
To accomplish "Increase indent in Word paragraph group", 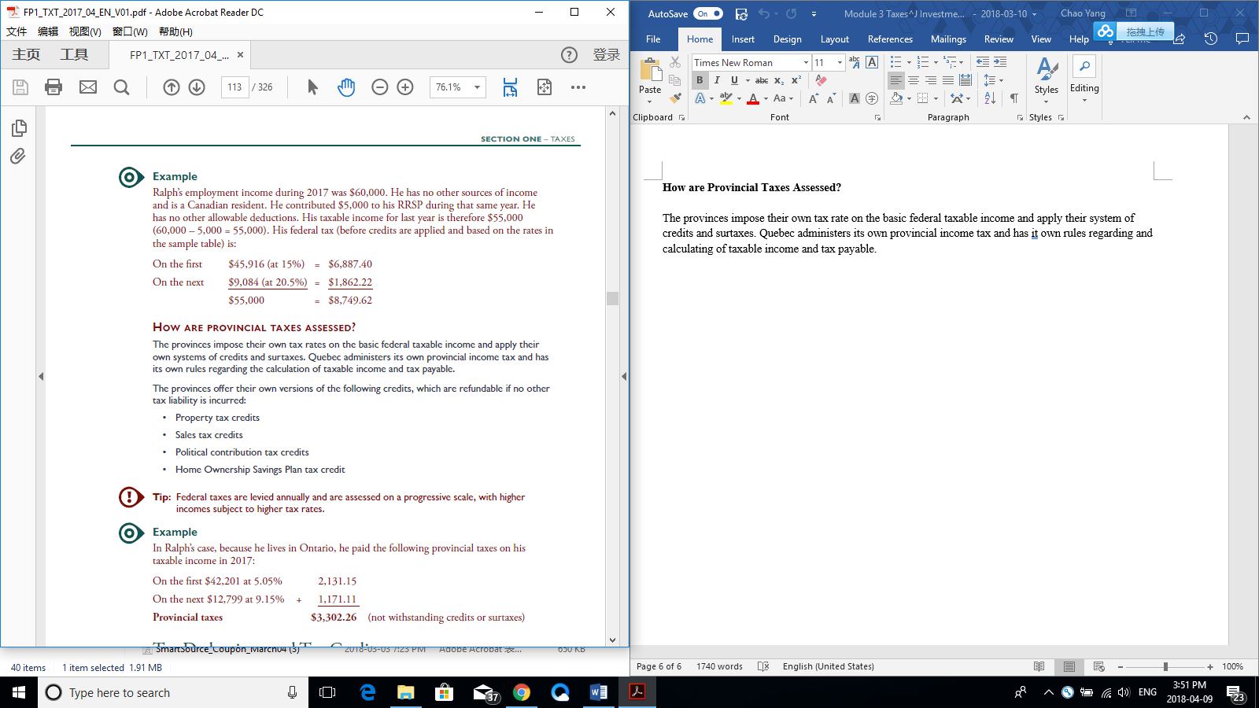I will coord(1000,62).
